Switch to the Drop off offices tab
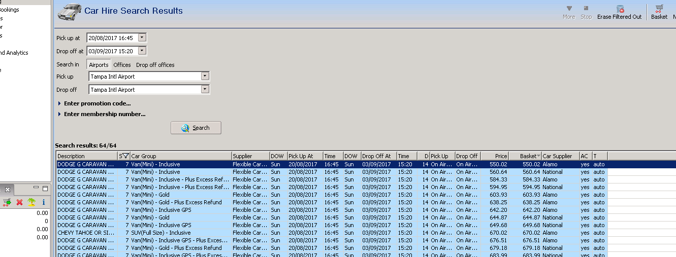 (x=155, y=65)
